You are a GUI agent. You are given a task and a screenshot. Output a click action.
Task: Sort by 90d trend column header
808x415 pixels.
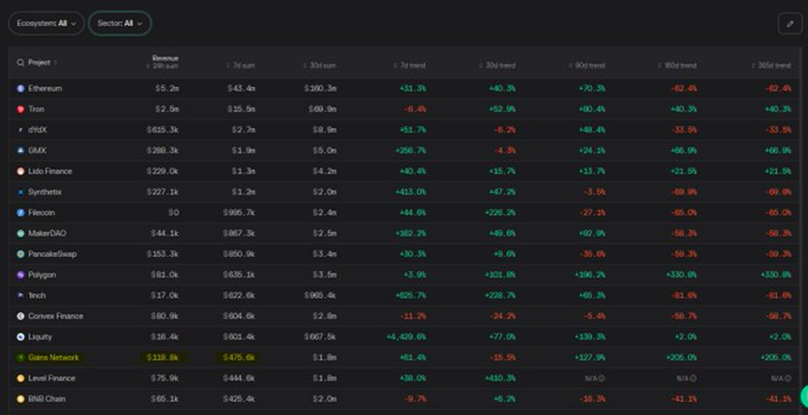(587, 66)
